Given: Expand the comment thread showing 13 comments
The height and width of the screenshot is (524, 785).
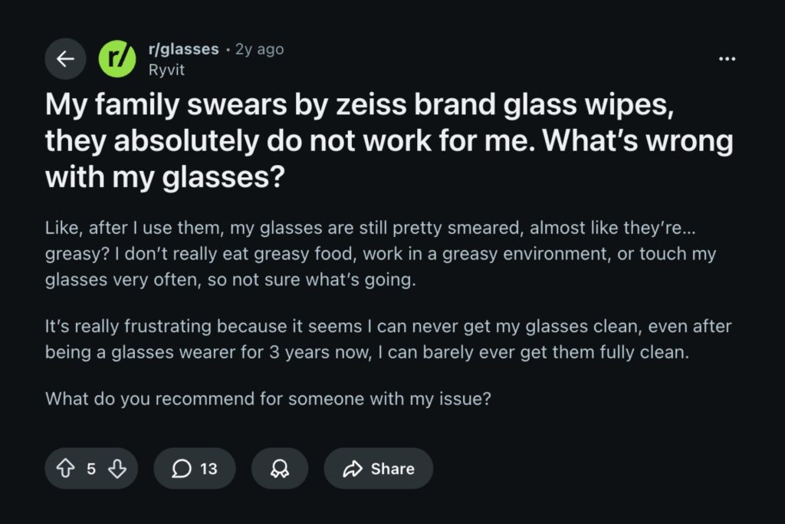Looking at the screenshot, I should tap(195, 468).
